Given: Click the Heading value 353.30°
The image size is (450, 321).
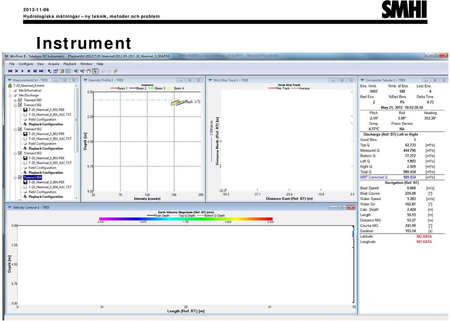Looking at the screenshot, I should (x=430, y=118).
